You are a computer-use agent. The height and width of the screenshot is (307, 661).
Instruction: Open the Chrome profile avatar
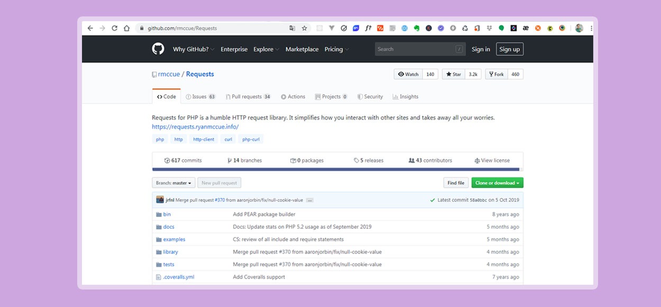pyautogui.click(x=579, y=28)
